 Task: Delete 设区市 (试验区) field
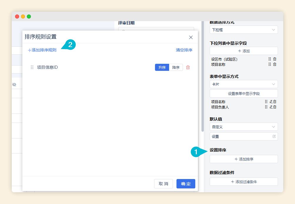pos(275,59)
